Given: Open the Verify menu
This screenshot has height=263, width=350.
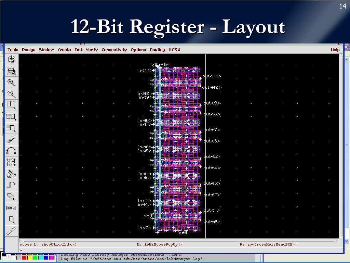Looking at the screenshot, I should pos(92,50).
